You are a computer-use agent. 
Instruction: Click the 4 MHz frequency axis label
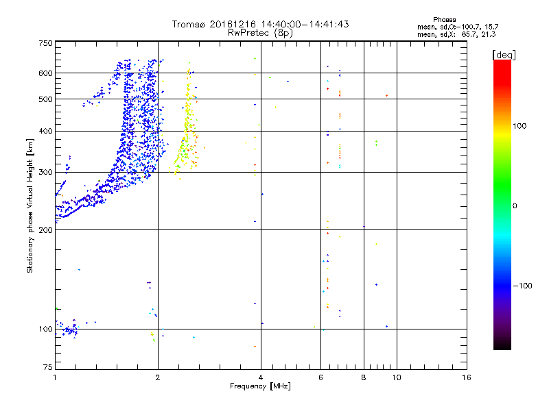[261, 377]
